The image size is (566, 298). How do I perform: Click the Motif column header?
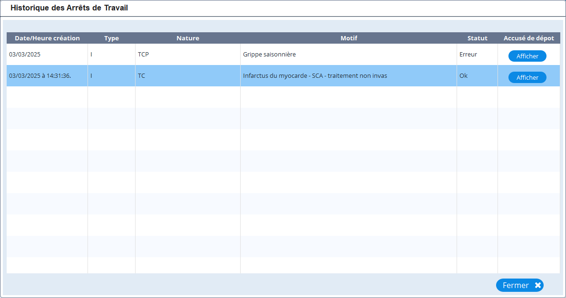click(x=348, y=38)
